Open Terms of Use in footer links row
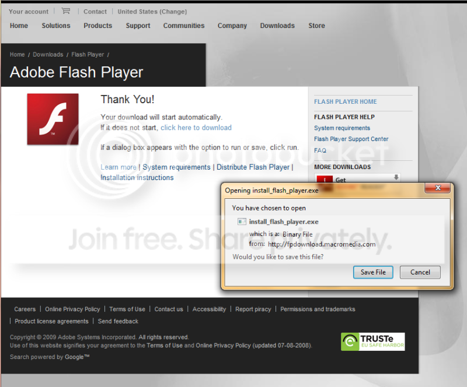This screenshot has width=467, height=387. point(127,309)
